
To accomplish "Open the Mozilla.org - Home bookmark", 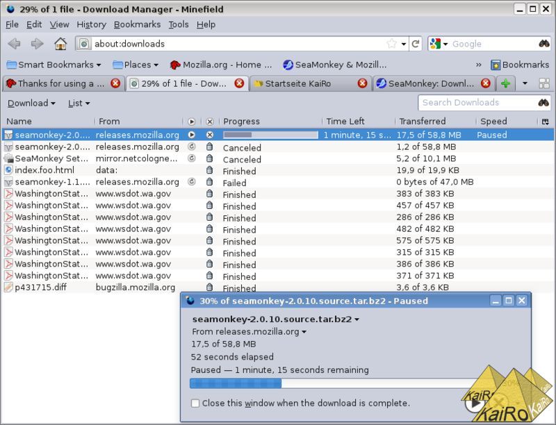I will click(220, 65).
